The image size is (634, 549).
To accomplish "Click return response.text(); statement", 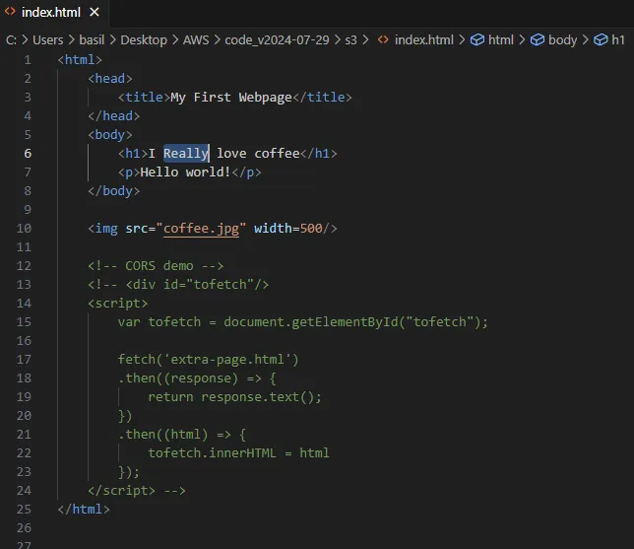I will [x=235, y=397].
